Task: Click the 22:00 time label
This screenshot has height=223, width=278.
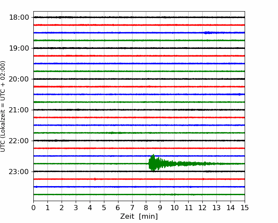Action: click(19, 141)
